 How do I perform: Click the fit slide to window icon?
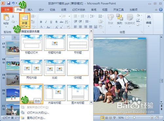pos(157,118)
